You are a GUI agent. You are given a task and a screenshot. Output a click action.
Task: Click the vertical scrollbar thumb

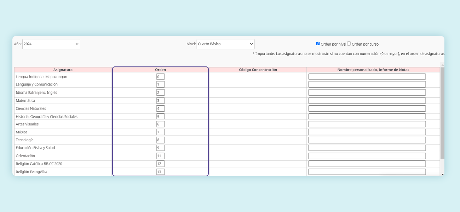point(442,113)
